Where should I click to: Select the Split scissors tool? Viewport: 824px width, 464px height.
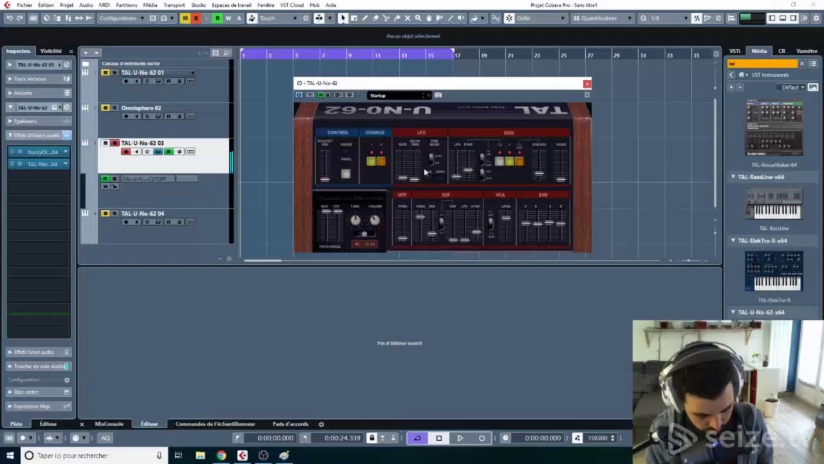pyautogui.click(x=386, y=18)
